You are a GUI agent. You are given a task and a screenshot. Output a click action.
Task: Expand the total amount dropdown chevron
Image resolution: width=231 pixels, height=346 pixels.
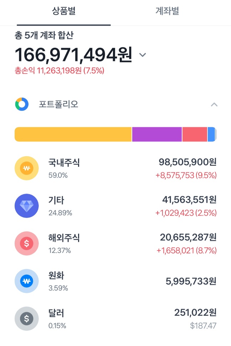(143, 55)
